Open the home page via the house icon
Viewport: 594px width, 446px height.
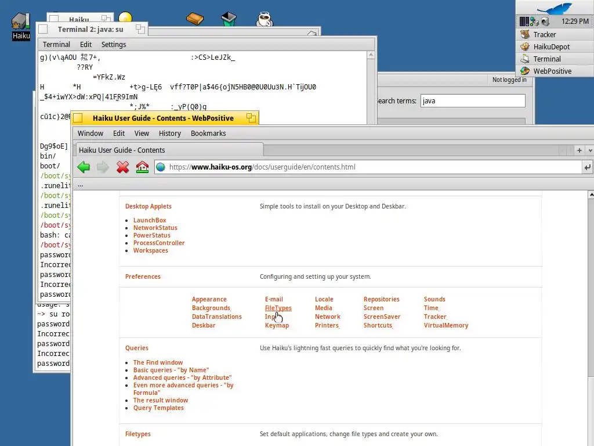(x=143, y=167)
